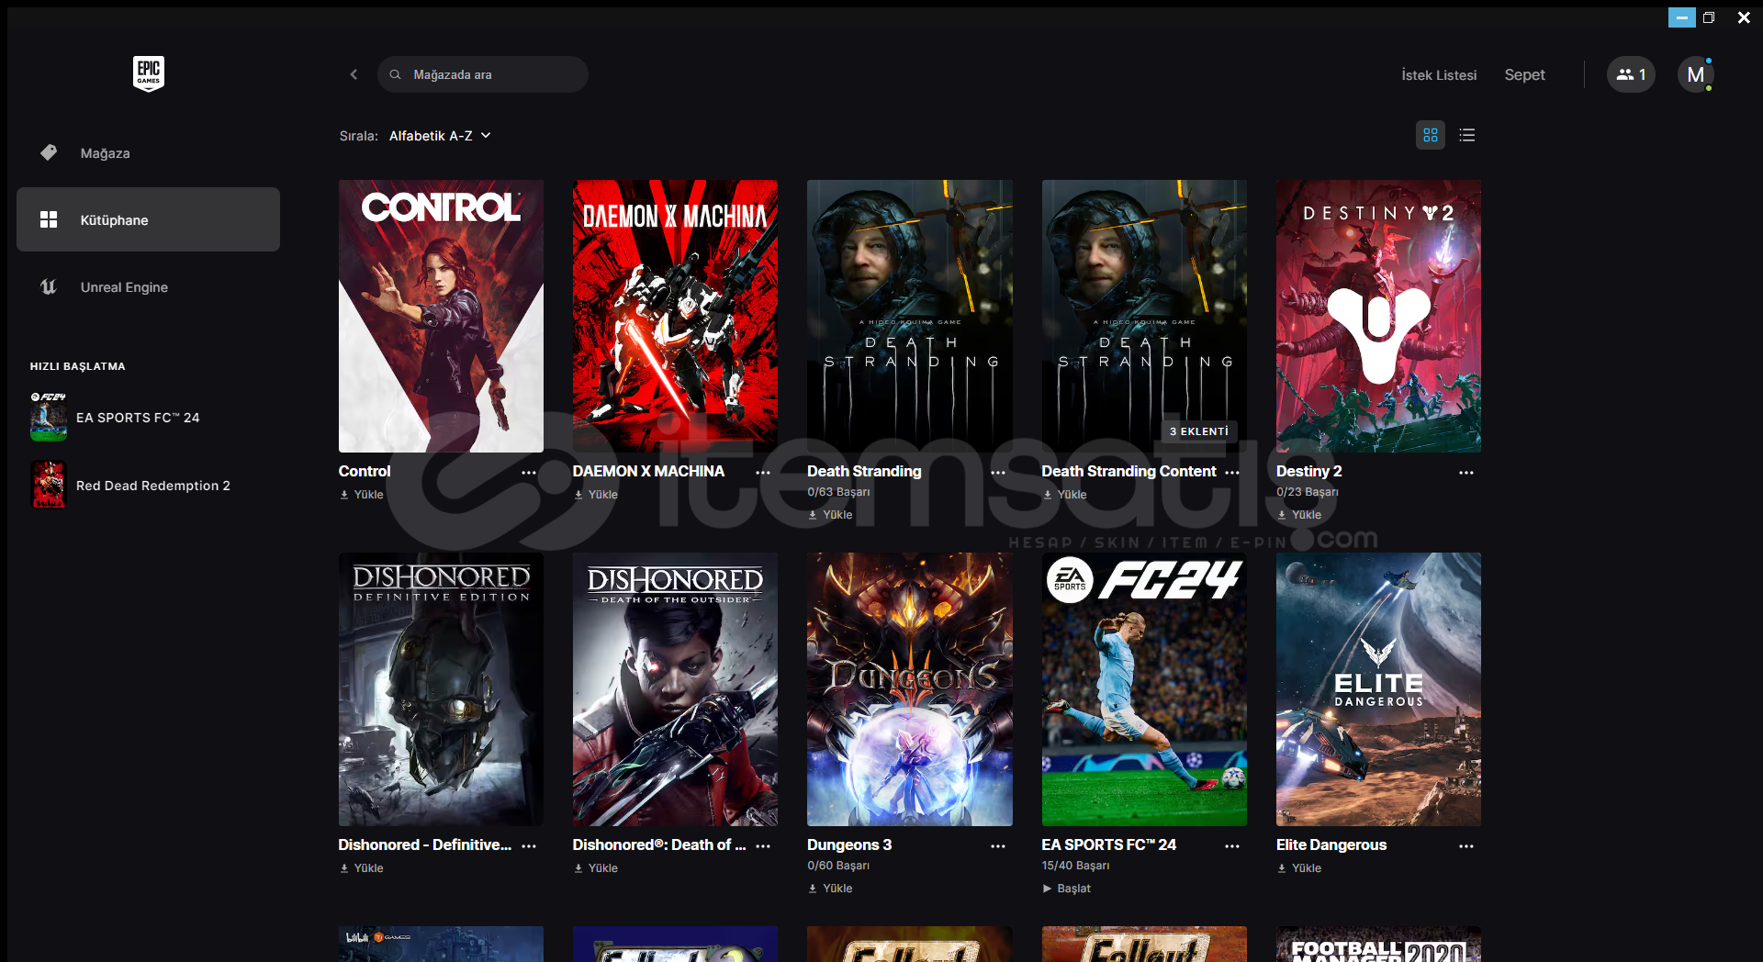1763x962 pixels.
Task: Click the search magnifier icon
Action: [x=395, y=74]
